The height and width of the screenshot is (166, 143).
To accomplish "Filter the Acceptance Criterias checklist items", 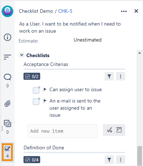I will (x=109, y=76).
